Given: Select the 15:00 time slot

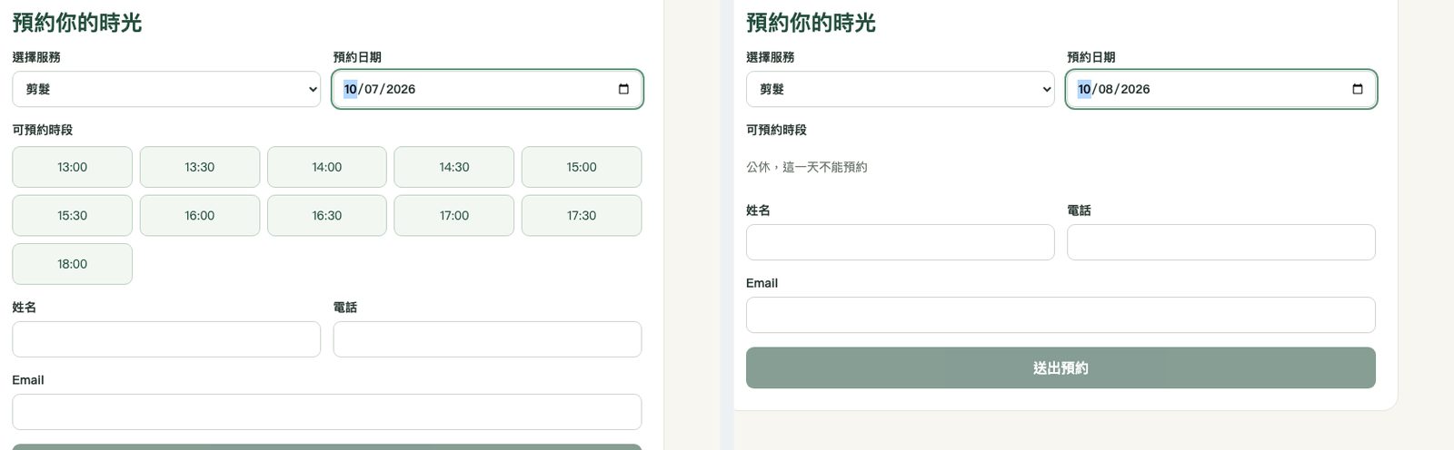Looking at the screenshot, I should pyautogui.click(x=582, y=167).
